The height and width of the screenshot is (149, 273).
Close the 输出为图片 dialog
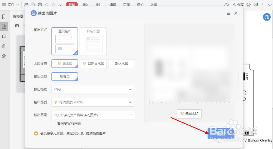[x=236, y=13]
